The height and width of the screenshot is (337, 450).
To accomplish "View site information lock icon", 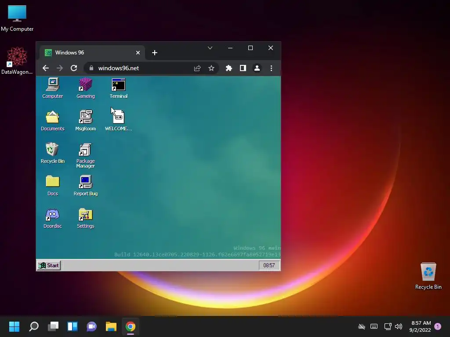I will click(91, 68).
